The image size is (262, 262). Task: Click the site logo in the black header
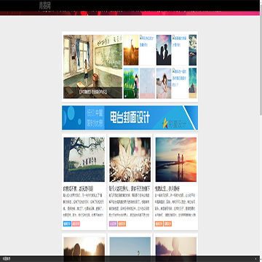(45, 6)
